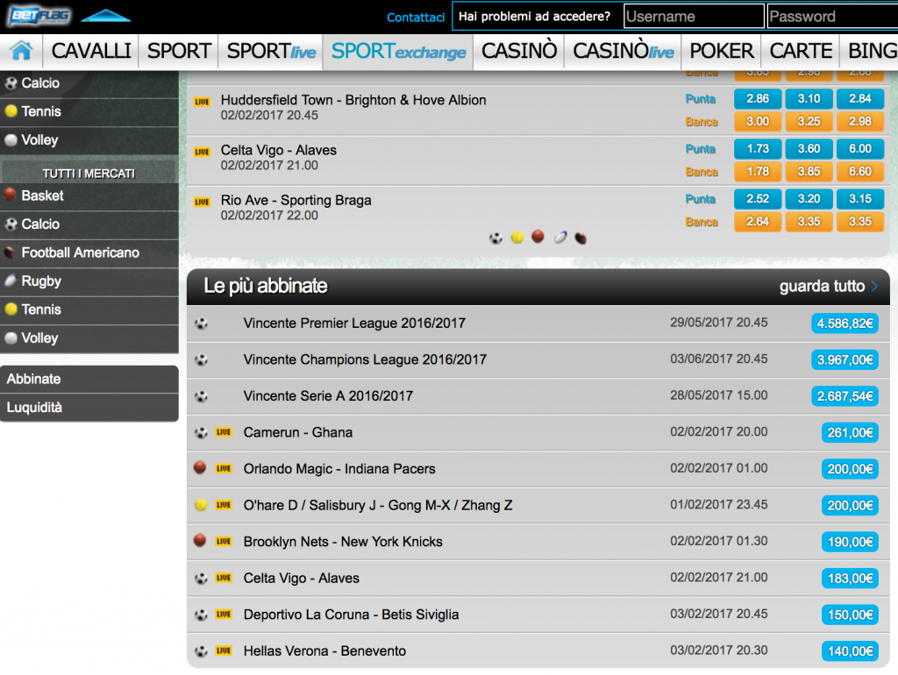Click soccer icon beside Vincente Premier League

201,323
